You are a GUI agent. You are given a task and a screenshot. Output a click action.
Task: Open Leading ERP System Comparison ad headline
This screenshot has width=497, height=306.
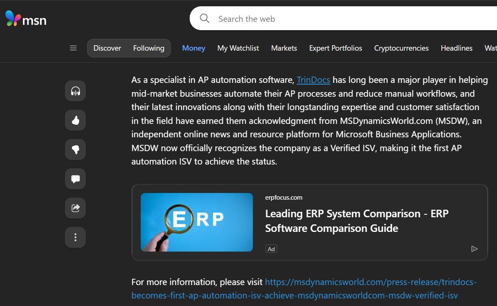point(357,221)
